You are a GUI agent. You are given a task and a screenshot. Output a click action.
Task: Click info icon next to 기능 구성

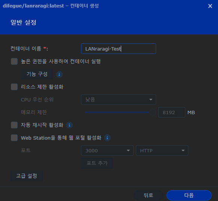pos(59,74)
